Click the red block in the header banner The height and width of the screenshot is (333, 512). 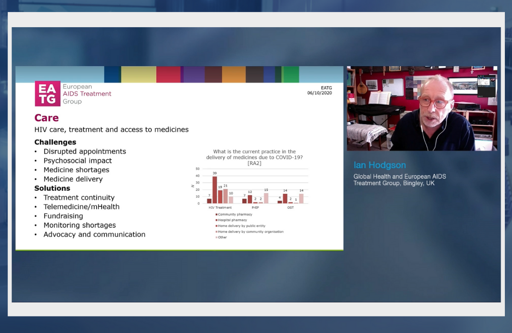[x=168, y=74]
